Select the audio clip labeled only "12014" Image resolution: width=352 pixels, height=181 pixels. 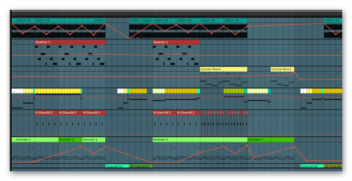click(100, 20)
